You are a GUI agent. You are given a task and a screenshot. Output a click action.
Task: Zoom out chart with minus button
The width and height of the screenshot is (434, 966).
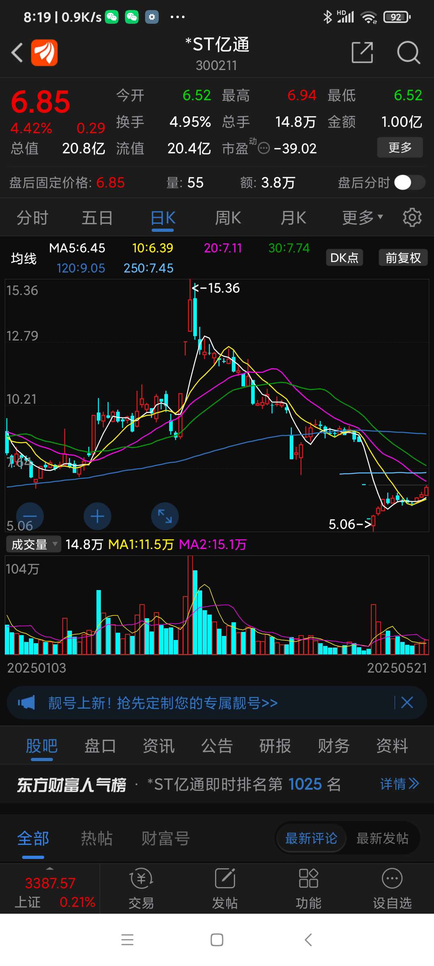pyautogui.click(x=30, y=516)
